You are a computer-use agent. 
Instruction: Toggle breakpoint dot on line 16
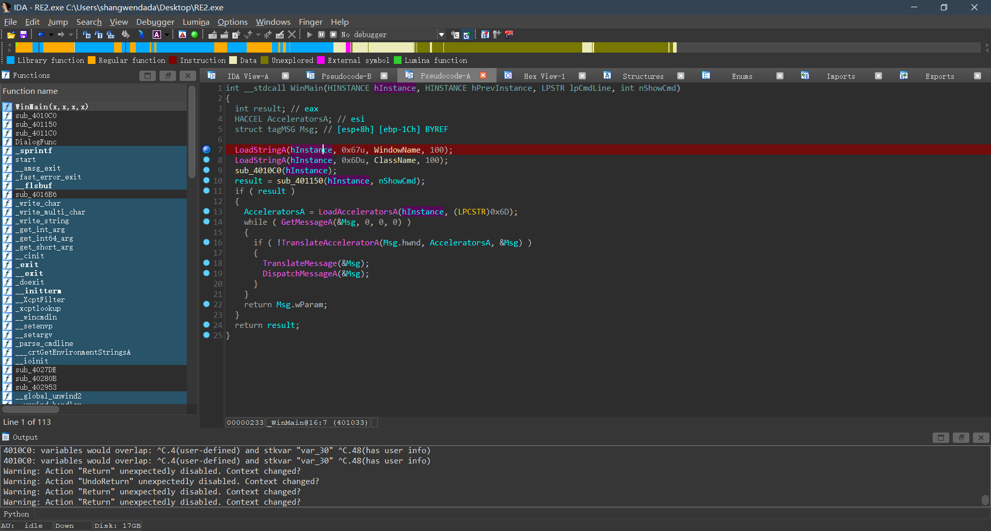[206, 242]
